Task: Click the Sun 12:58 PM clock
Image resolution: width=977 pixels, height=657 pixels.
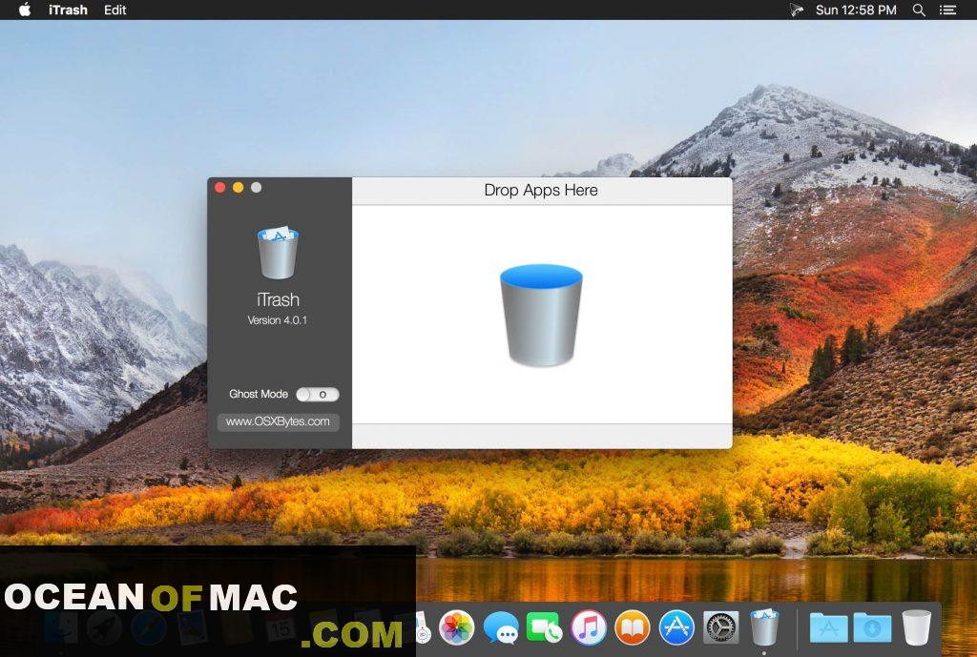Action: 856,10
